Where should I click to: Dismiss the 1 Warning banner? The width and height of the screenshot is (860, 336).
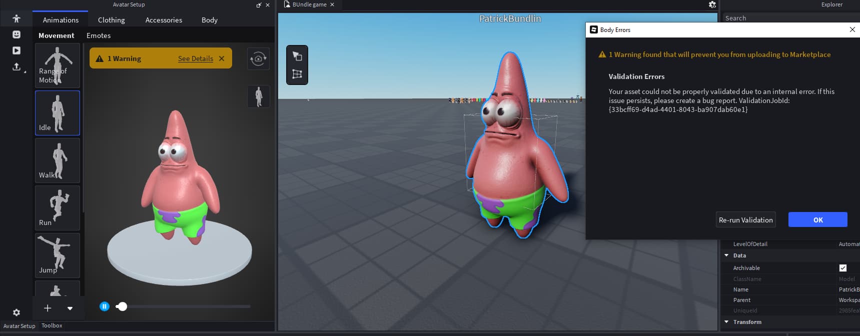coord(222,58)
